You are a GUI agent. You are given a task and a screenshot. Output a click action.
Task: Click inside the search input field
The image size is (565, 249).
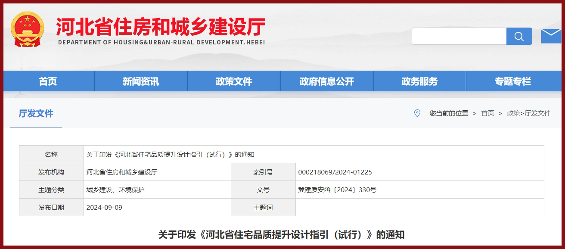point(459,36)
